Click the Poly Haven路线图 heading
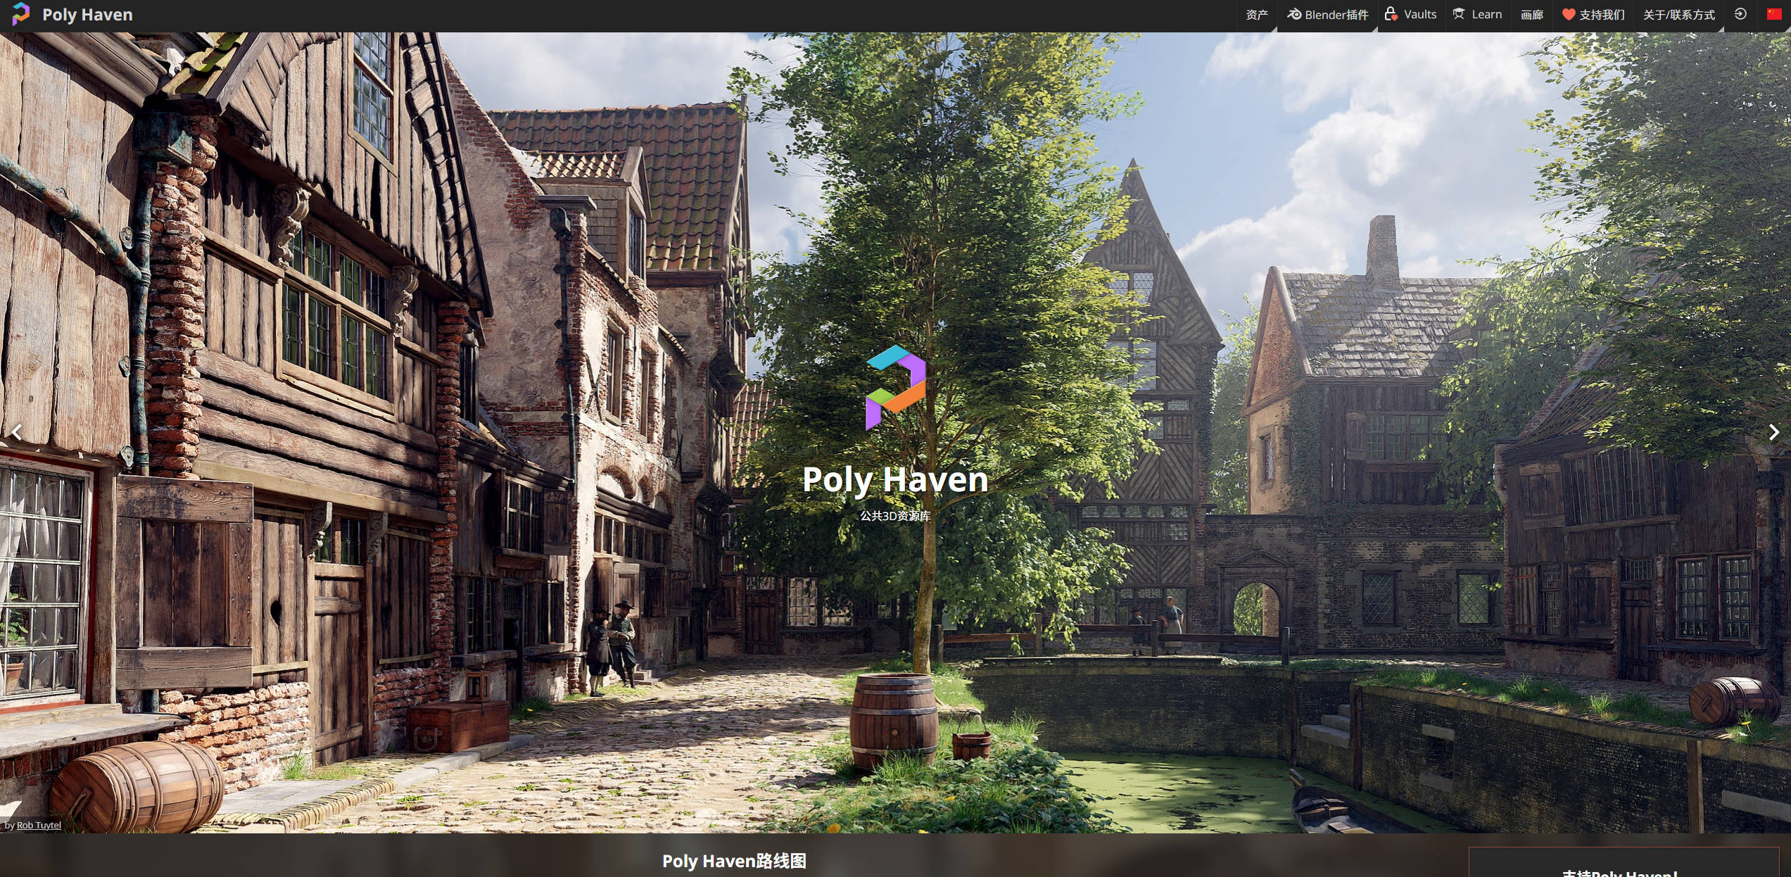The height and width of the screenshot is (877, 1791). coord(734,861)
